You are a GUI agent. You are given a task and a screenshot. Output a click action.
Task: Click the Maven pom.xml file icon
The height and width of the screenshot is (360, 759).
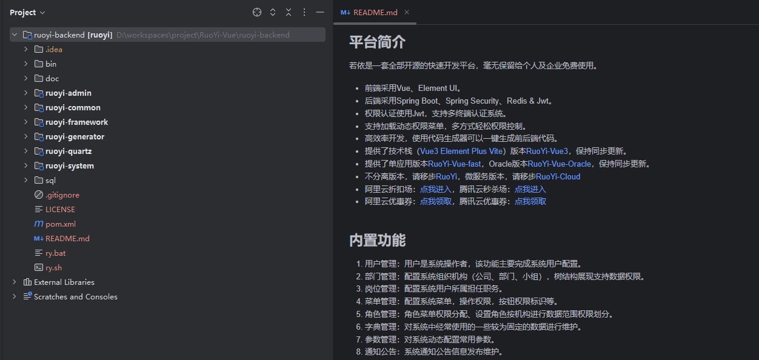point(39,224)
